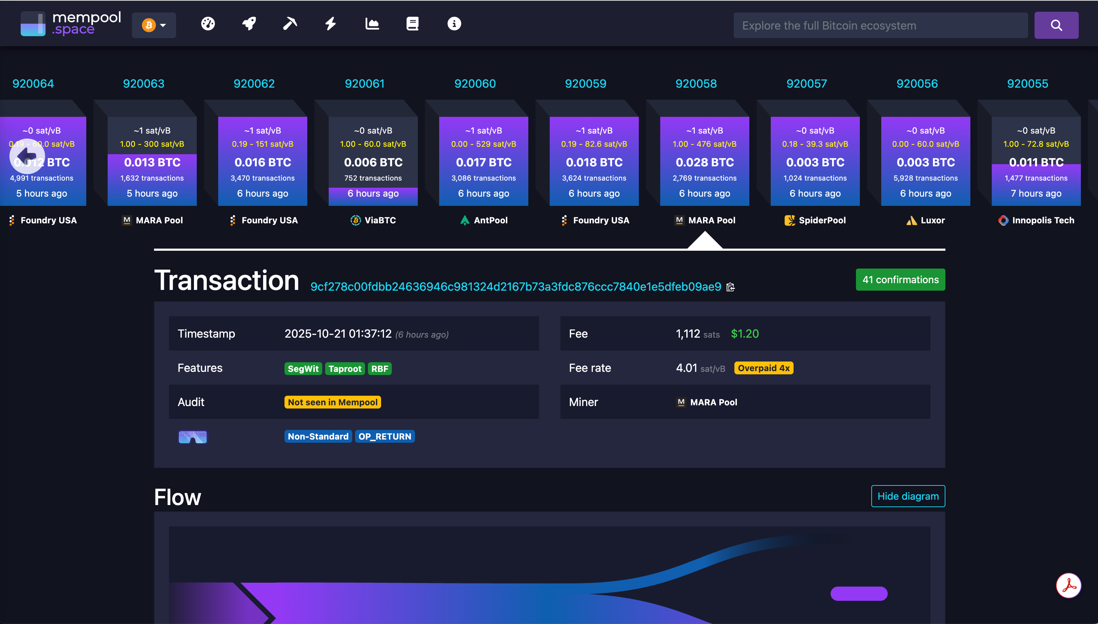Click the back arrow on blocks
This screenshot has width=1098, height=624.
[27, 156]
